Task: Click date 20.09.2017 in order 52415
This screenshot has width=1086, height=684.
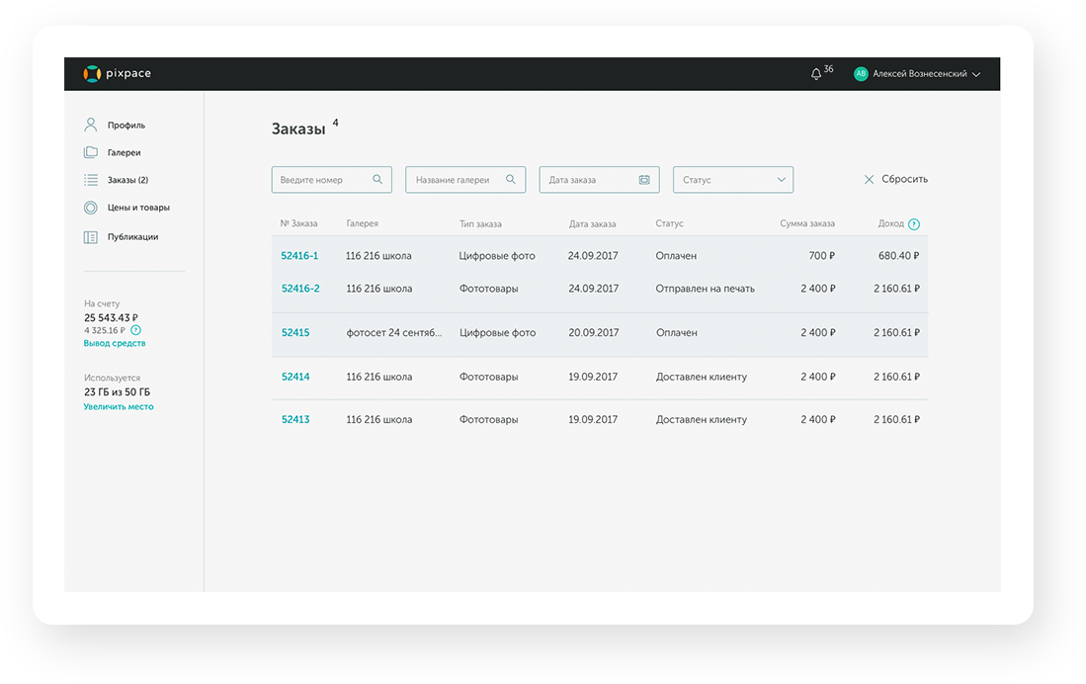Action: pos(594,333)
